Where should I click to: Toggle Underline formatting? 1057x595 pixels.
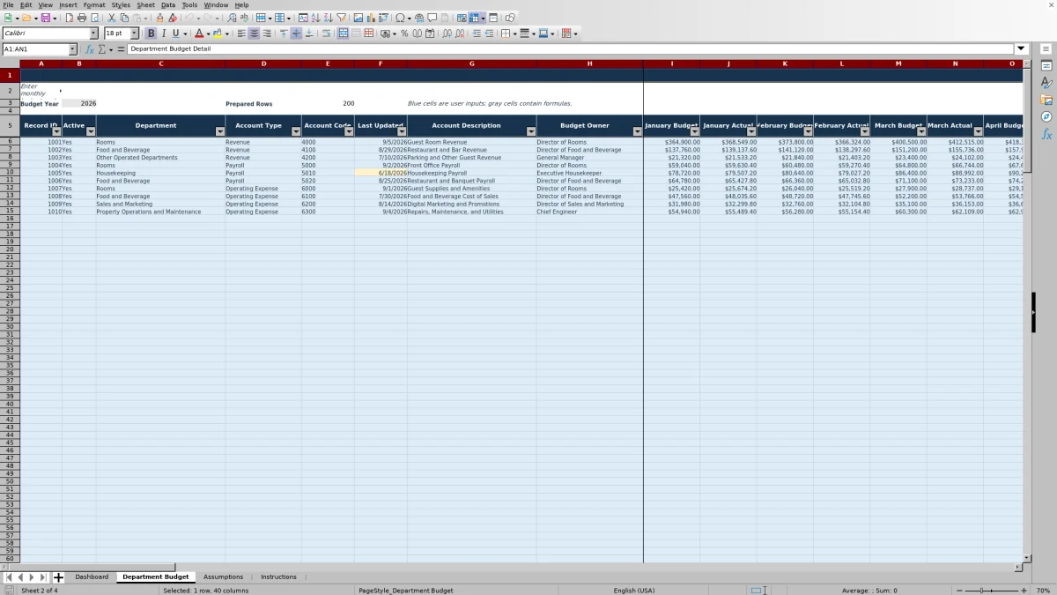[x=175, y=33]
